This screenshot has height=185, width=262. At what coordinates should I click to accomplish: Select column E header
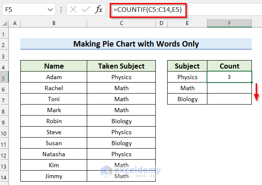[x=187, y=23]
